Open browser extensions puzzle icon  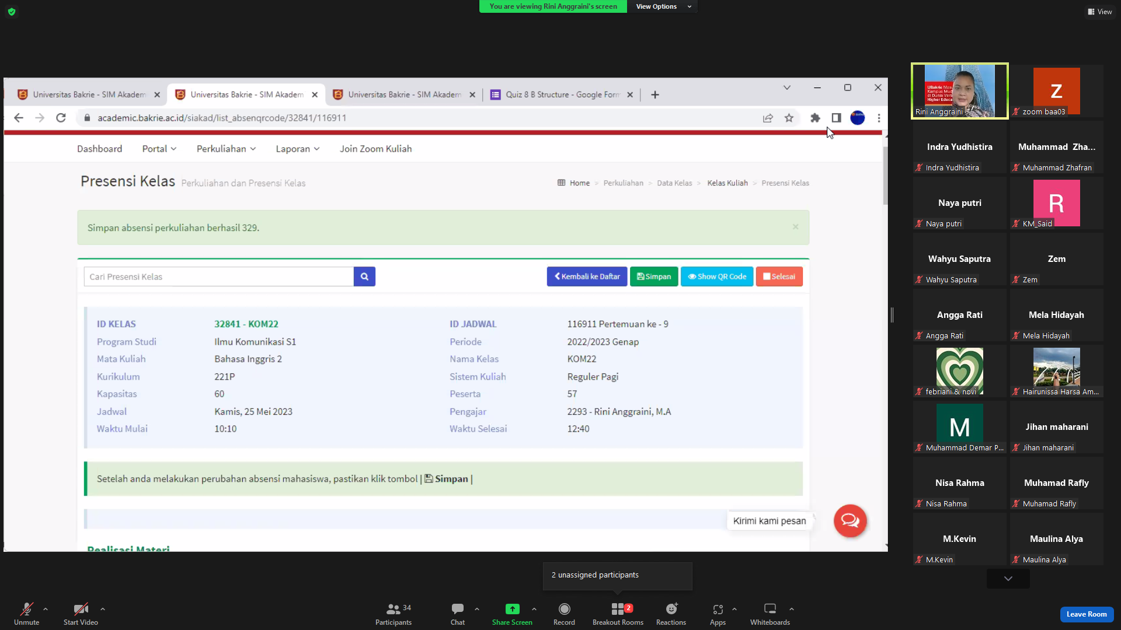point(816,118)
